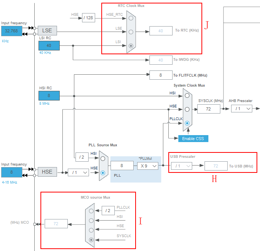
Task: Pick SYSCLK option in MCO source Mux
Action: coord(91,240)
